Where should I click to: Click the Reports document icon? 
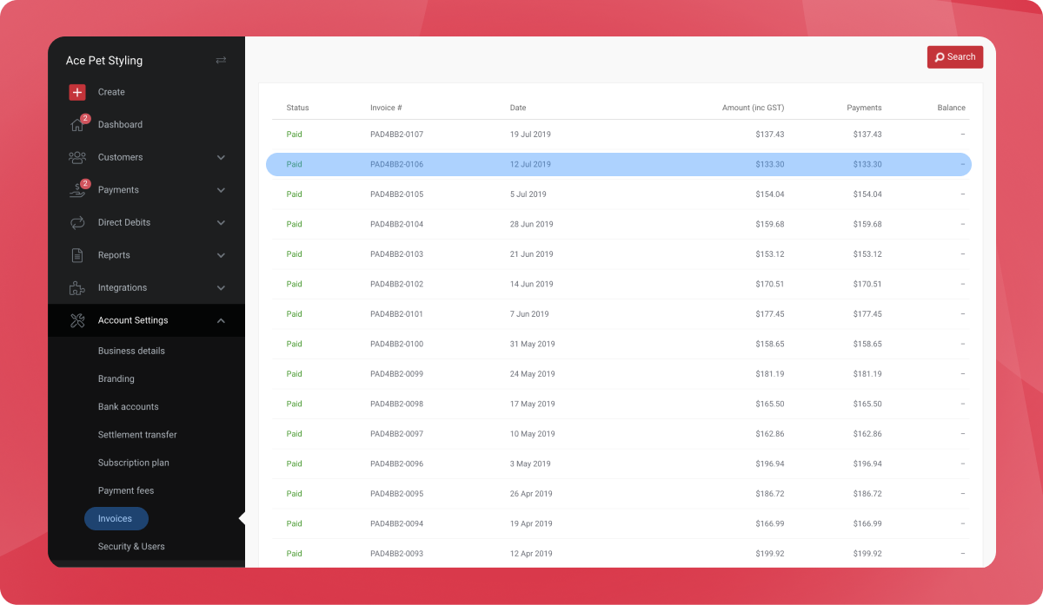pos(77,255)
